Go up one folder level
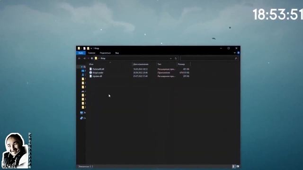 (92, 59)
